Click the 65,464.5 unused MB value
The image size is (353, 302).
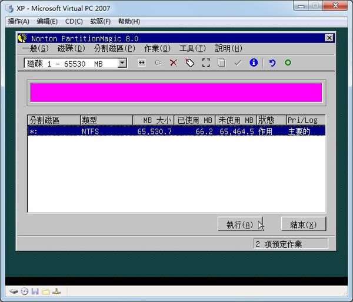[237, 132]
